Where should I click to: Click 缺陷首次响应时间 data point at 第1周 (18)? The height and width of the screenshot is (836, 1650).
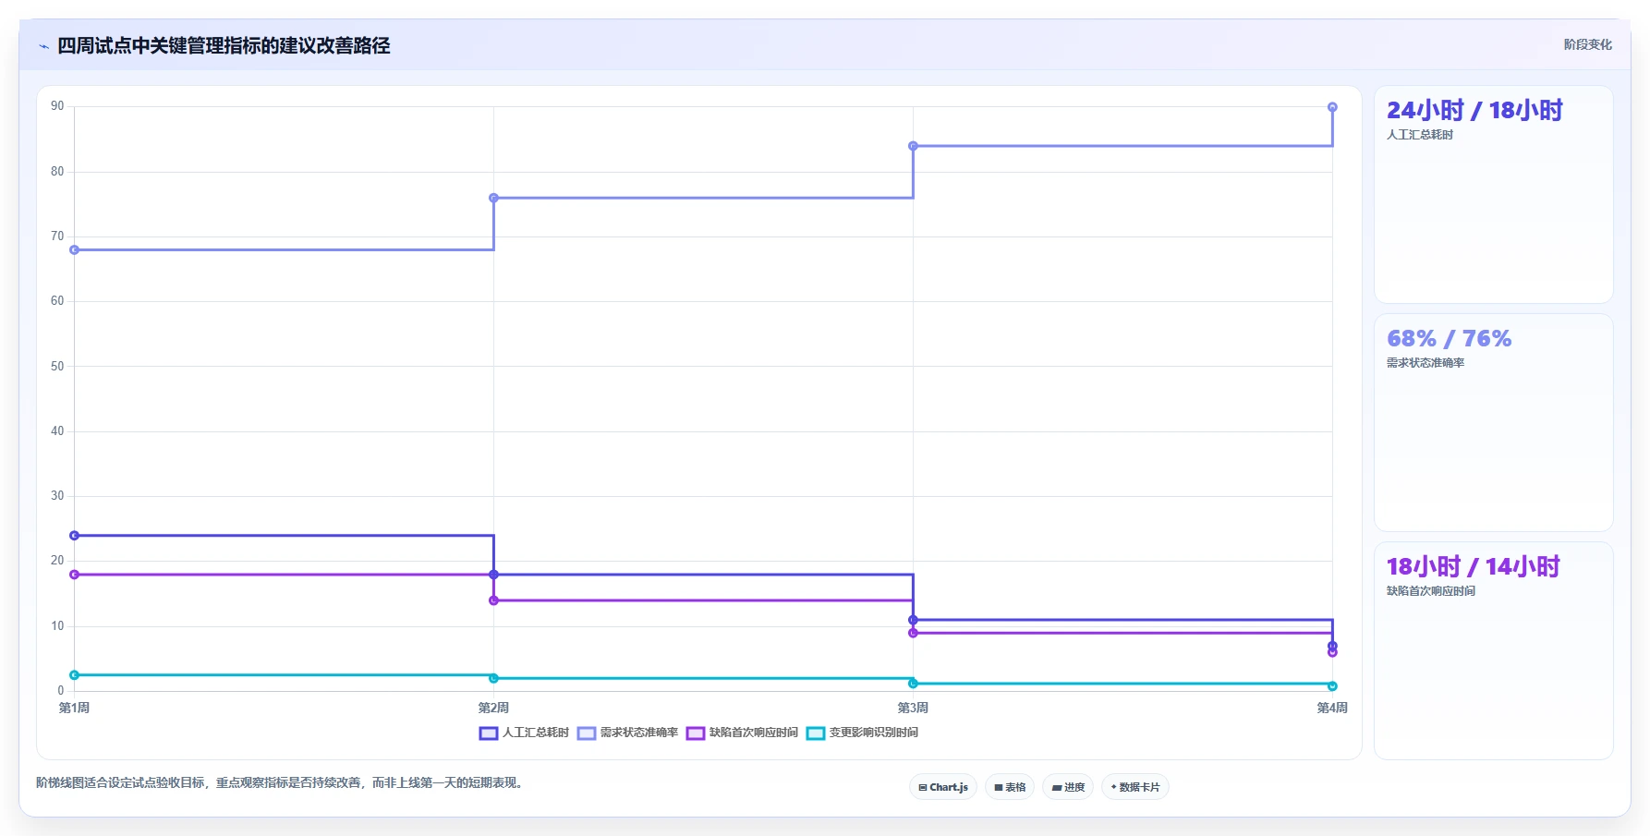point(75,575)
